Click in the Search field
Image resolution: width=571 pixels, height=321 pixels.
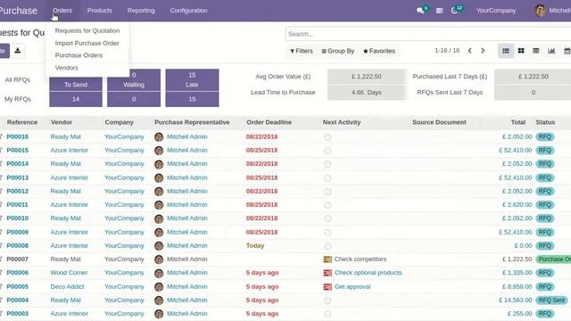[428, 34]
